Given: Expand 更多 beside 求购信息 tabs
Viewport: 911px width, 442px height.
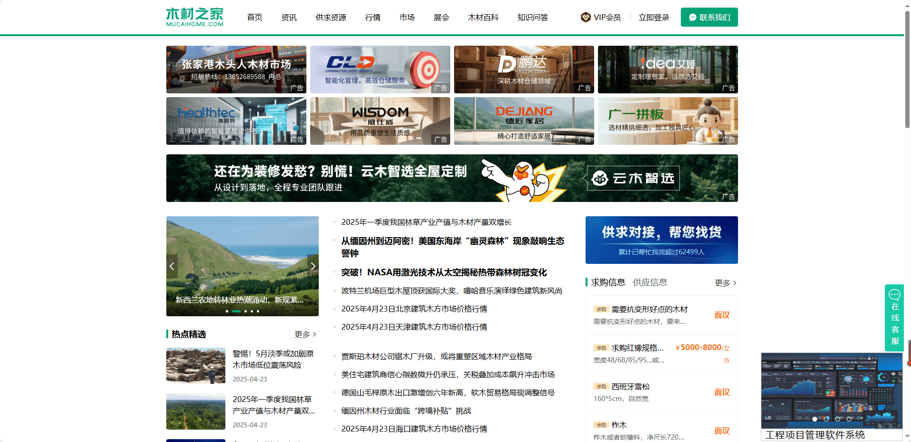Looking at the screenshot, I should (x=725, y=283).
